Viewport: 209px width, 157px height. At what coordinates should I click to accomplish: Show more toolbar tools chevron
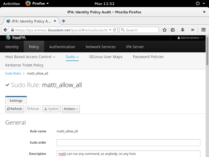[x=193, y=30]
